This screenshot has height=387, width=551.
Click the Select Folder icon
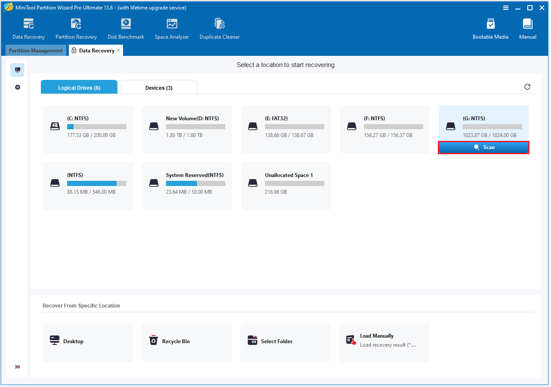[252, 341]
